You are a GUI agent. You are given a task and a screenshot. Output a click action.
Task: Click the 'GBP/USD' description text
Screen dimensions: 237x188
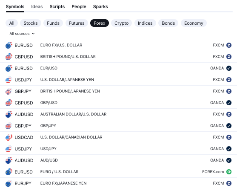tap(49, 103)
